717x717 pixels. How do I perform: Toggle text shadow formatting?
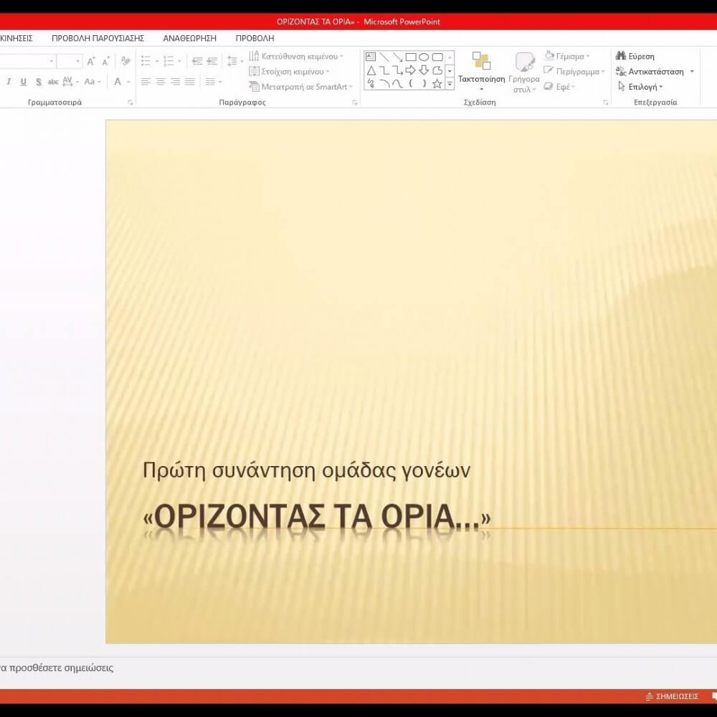38,82
